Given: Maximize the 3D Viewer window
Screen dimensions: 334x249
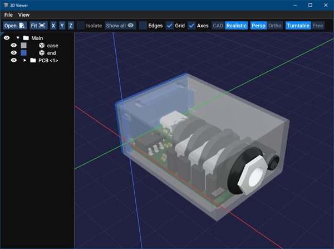Looking at the screenshot, I should click(x=311, y=5).
